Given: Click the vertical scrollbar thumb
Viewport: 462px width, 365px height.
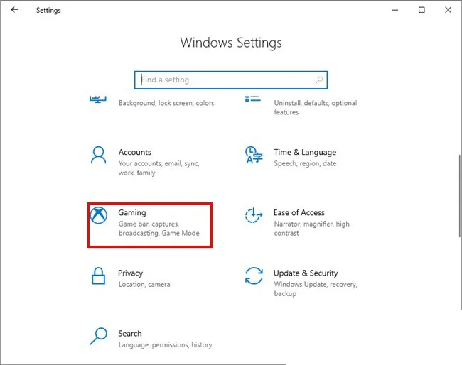Looking at the screenshot, I should [x=460, y=195].
